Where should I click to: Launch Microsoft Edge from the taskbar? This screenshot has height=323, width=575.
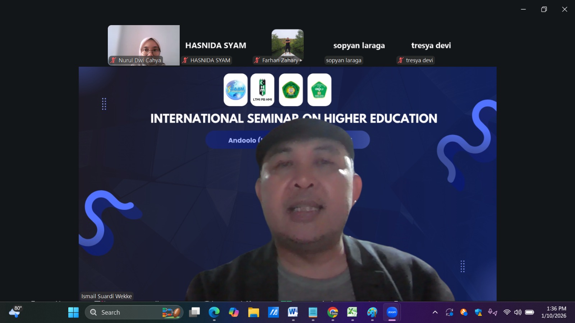coord(214,312)
